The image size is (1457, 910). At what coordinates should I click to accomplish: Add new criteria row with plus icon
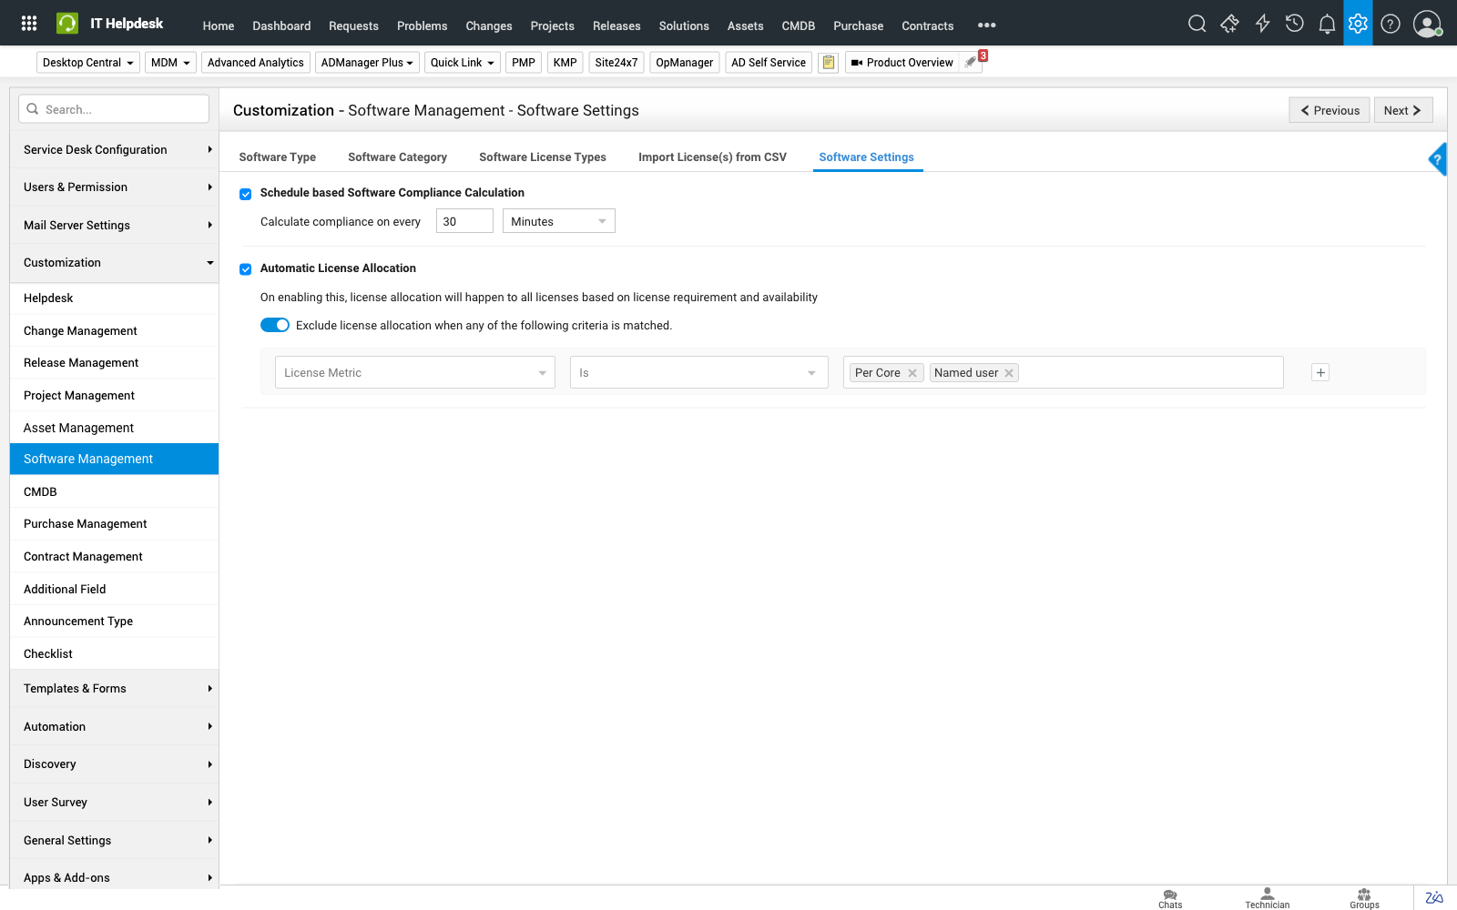(1320, 372)
